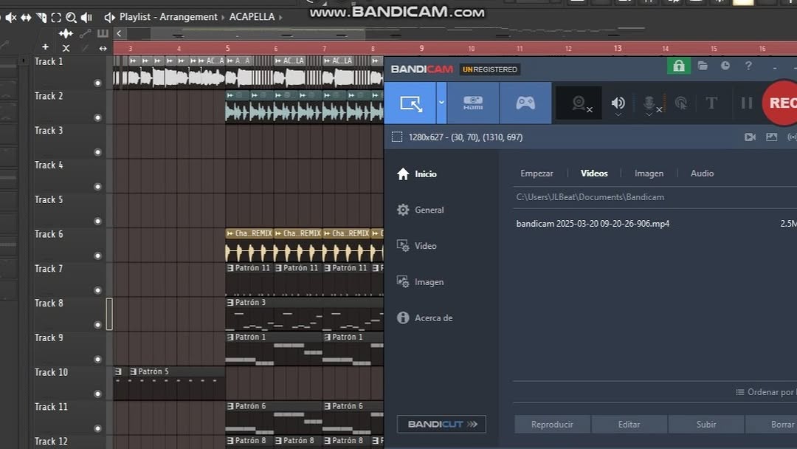The width and height of the screenshot is (797, 449).
Task: Select Patrón 3 clip on Track 8
Action: (x=304, y=314)
